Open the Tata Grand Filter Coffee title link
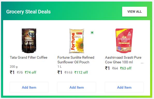 (x=28, y=57)
